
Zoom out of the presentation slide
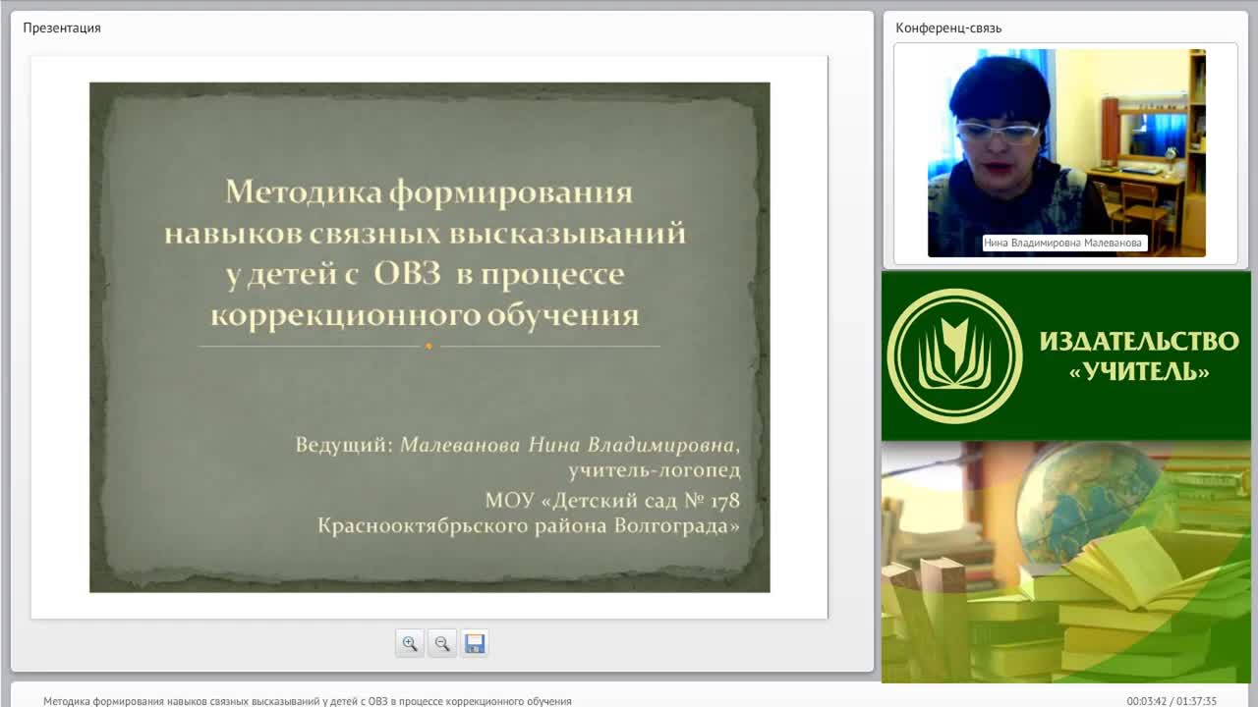(x=442, y=643)
